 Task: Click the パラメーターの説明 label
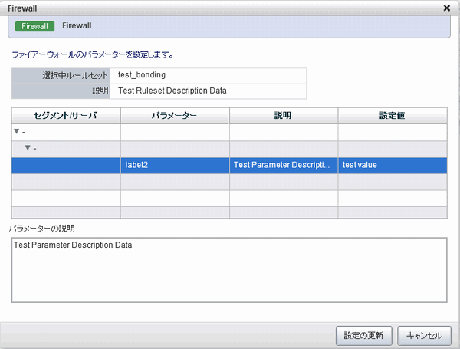click(42, 229)
